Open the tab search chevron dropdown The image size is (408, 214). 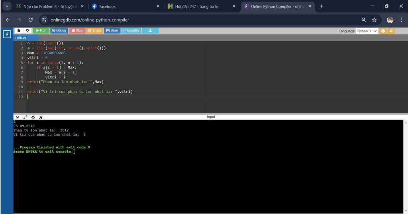(x=7, y=6)
